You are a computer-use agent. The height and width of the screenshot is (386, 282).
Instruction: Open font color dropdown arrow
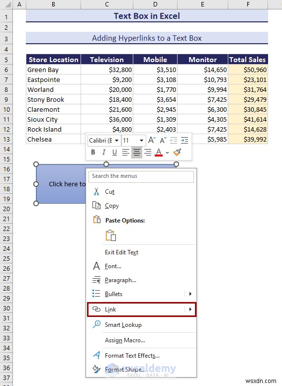tap(168, 153)
